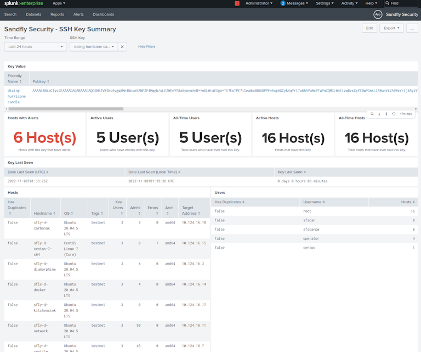Open the Help dropdown
Viewport: 421px width, 352px height.
click(x=371, y=3)
